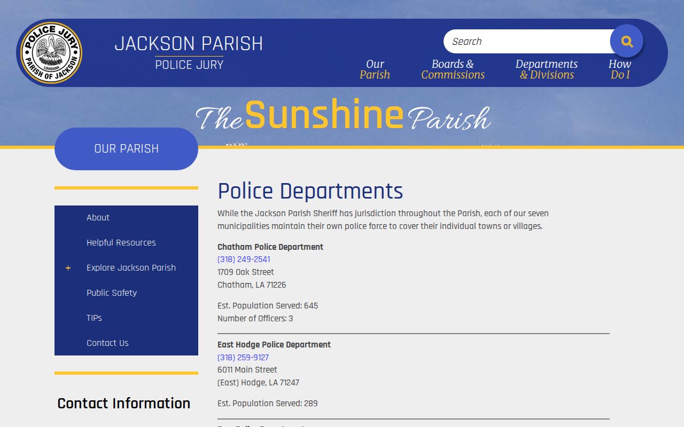Screen dimensions: 684x427
Task: Call Chatham Police at (318) 249-2541
Action: pyautogui.click(x=244, y=259)
